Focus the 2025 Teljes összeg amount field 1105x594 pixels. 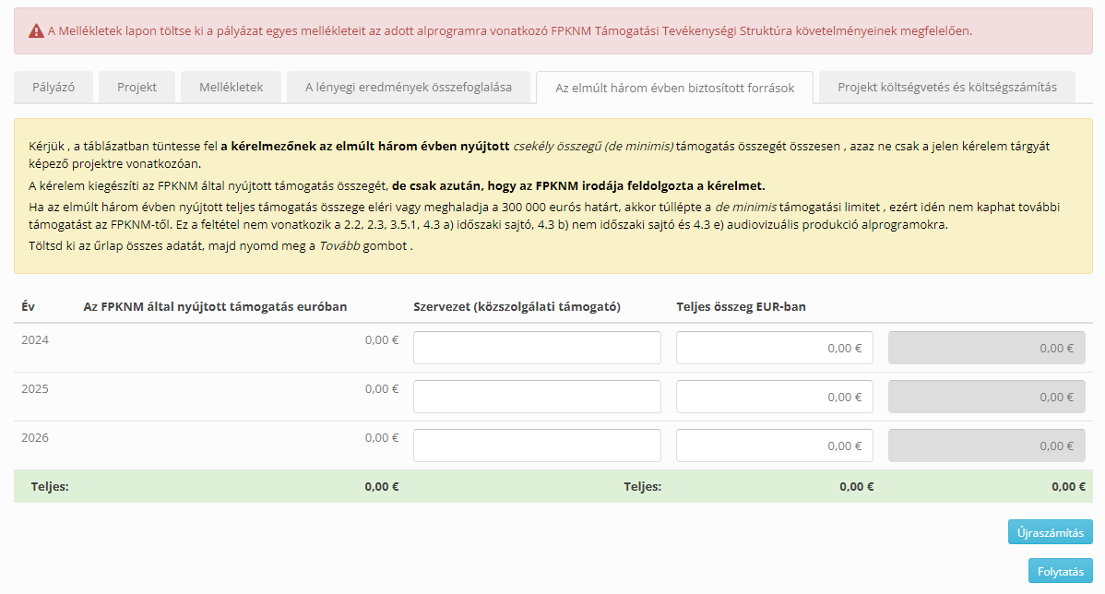coord(774,397)
